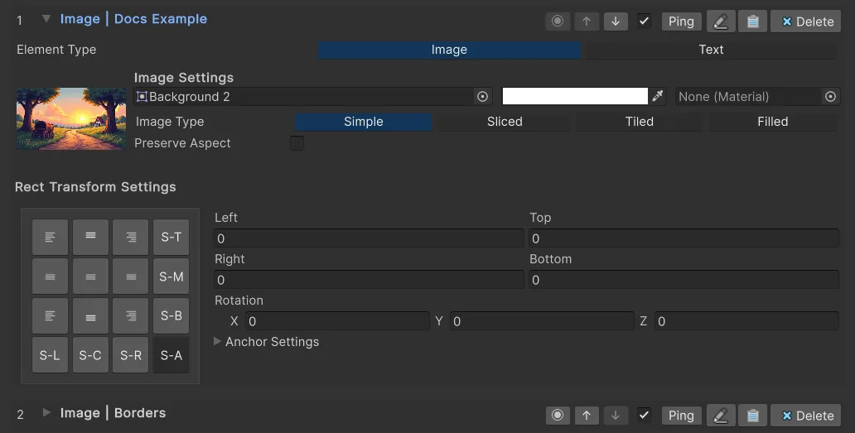This screenshot has width=855, height=433.
Task: Choose Filled image type
Action: (773, 122)
